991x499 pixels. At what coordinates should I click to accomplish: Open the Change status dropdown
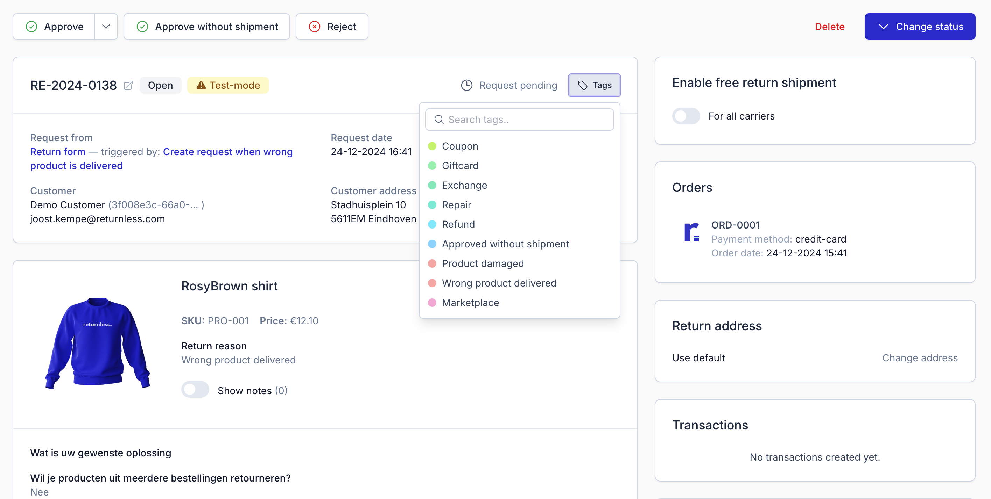[920, 27]
